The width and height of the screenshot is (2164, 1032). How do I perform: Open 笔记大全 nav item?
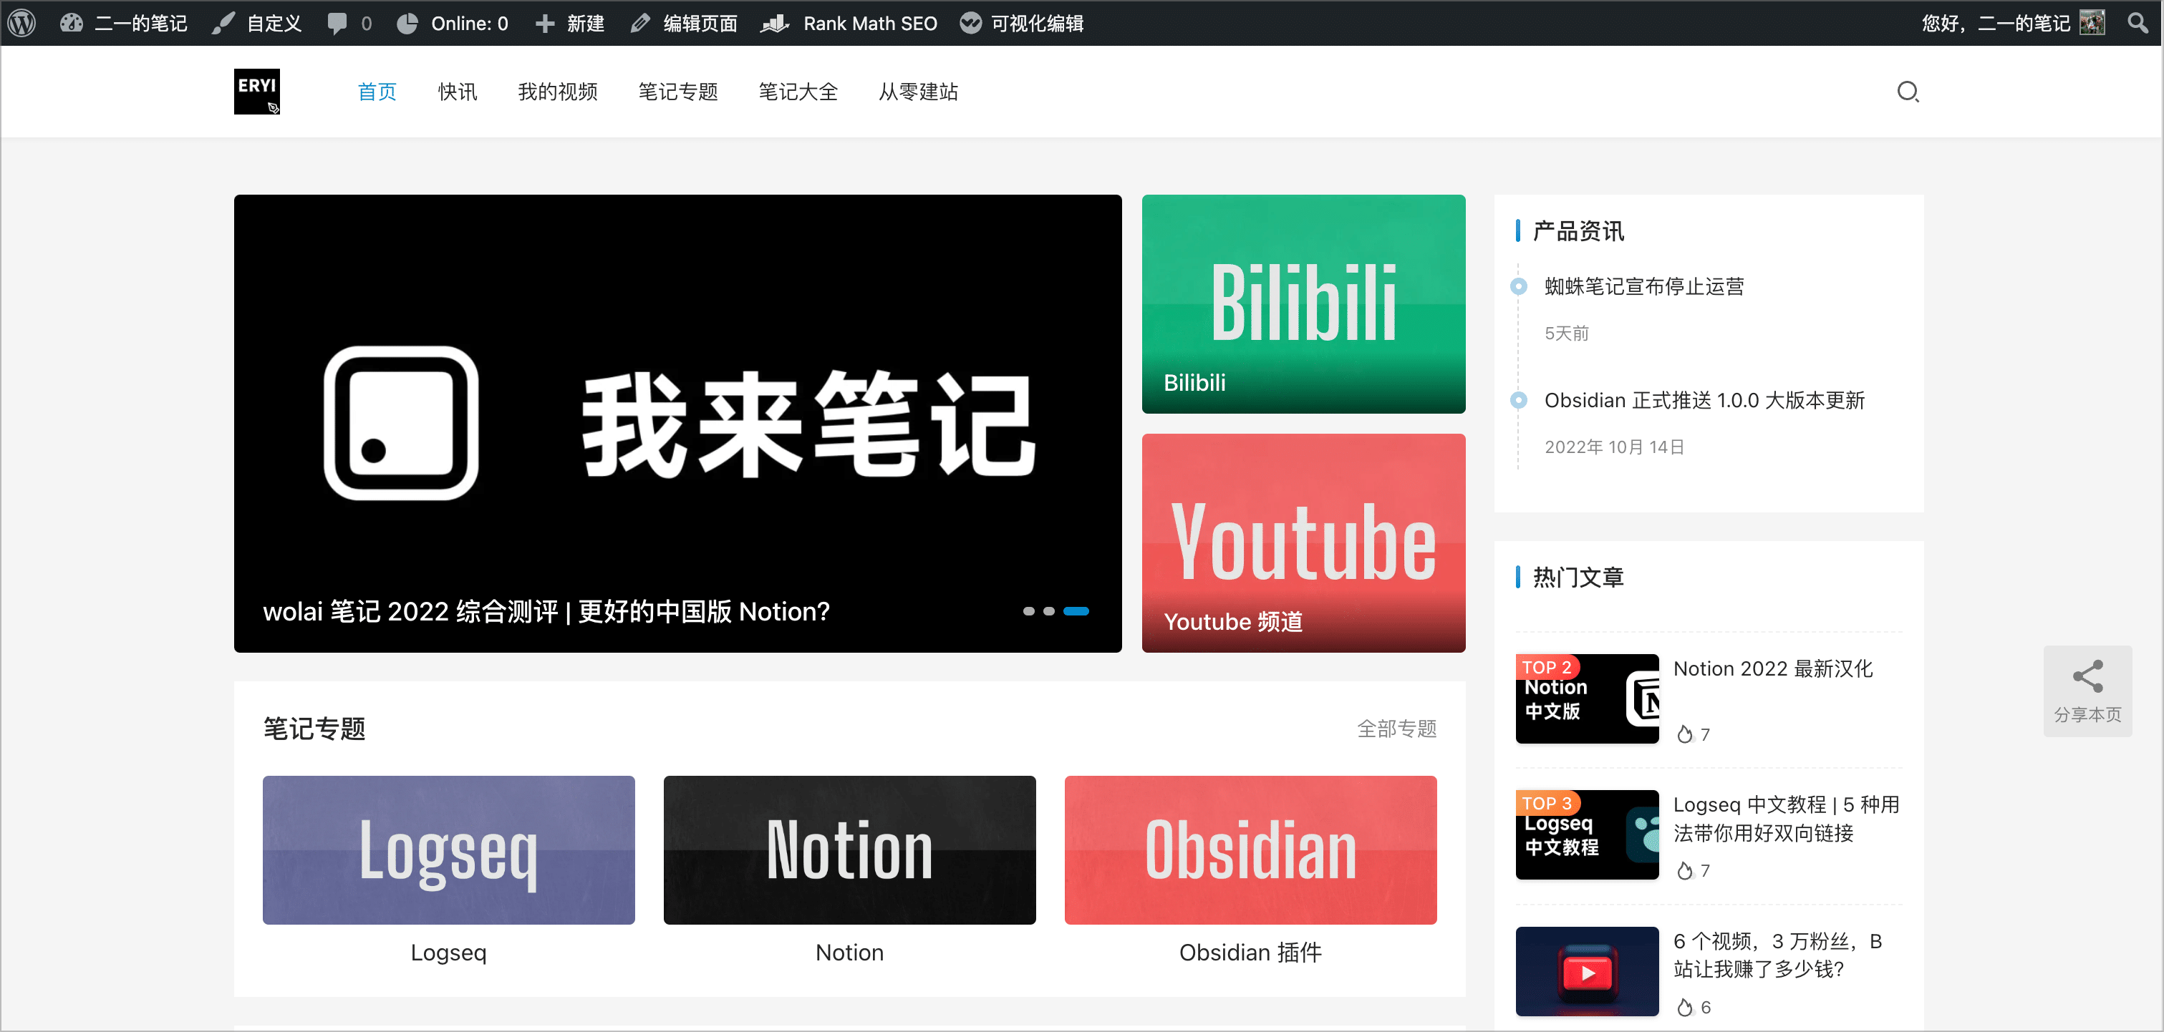coord(798,92)
